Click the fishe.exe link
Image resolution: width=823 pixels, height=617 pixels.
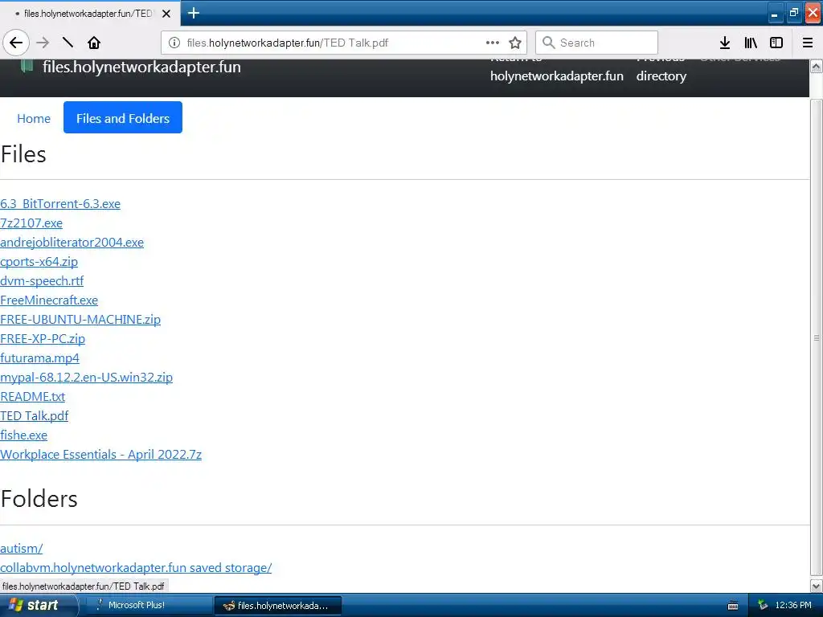pyautogui.click(x=23, y=435)
